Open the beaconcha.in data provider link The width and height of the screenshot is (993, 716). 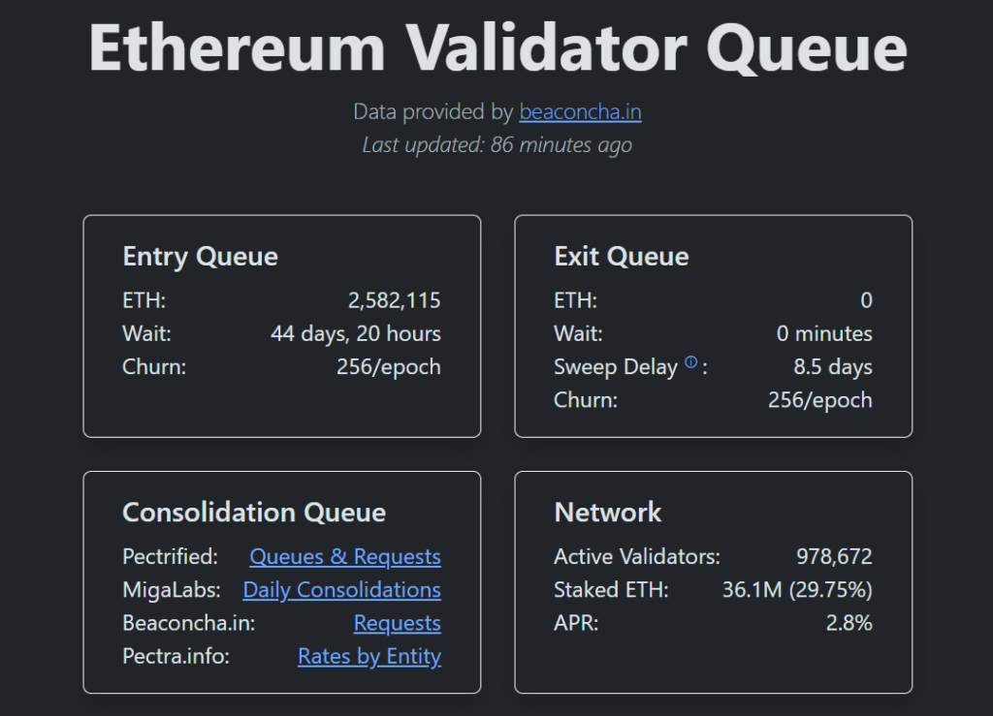pyautogui.click(x=580, y=112)
